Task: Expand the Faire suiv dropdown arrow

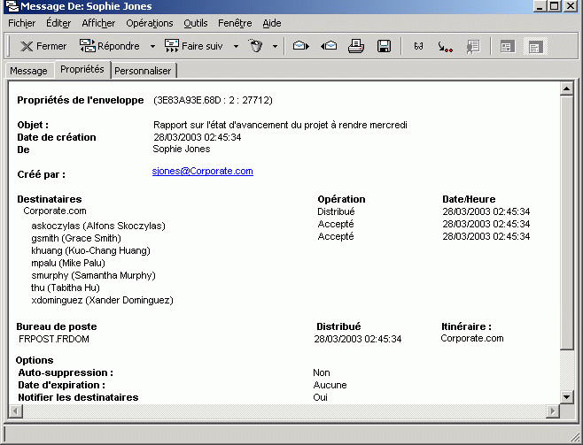Action: pyautogui.click(x=236, y=47)
